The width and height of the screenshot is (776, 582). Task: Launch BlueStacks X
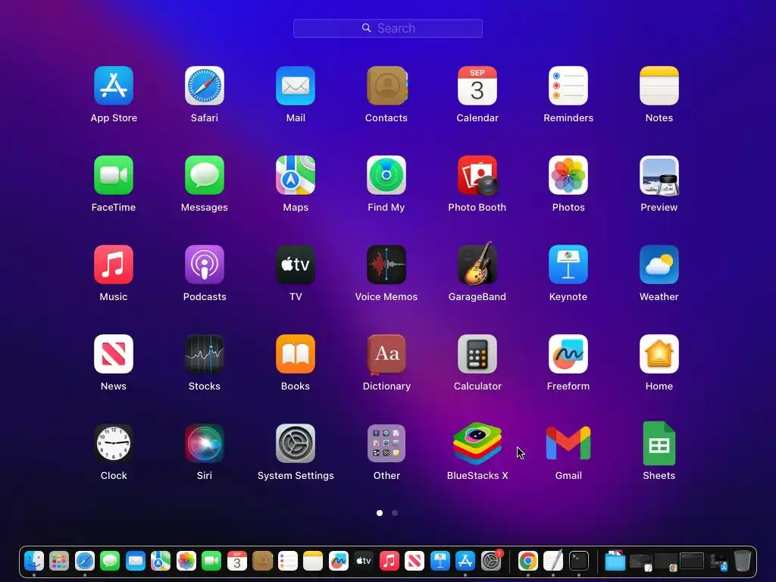point(477,443)
